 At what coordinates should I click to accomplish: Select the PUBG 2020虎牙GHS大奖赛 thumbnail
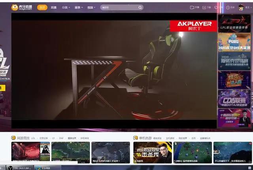pyautogui.click(x=234, y=42)
